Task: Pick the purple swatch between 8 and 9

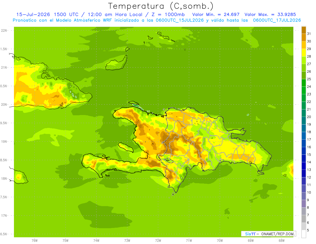Action: [304, 204]
